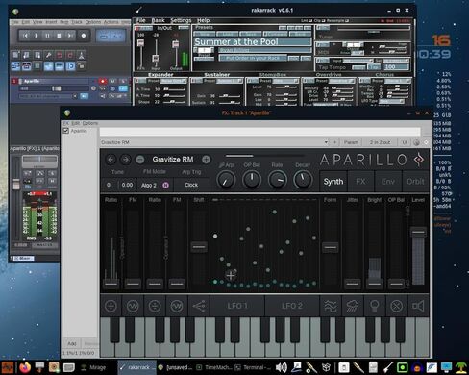Click the node-share Shift icon in Aparillo
The width and height of the screenshot is (469, 375).
coord(199,306)
